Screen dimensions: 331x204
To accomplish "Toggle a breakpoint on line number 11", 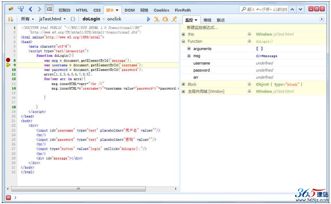I will pyautogui.click(x=14, y=74).
